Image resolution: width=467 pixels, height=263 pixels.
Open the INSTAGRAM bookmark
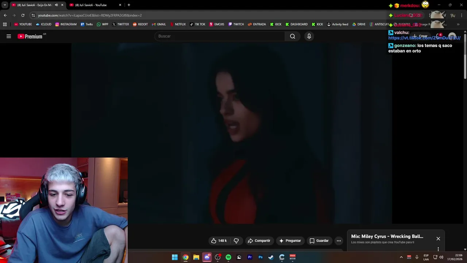[x=66, y=24]
